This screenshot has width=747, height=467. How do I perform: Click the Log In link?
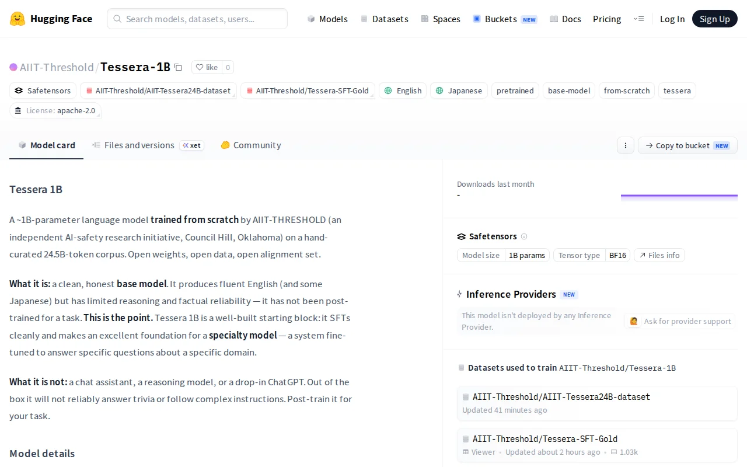[x=672, y=19]
